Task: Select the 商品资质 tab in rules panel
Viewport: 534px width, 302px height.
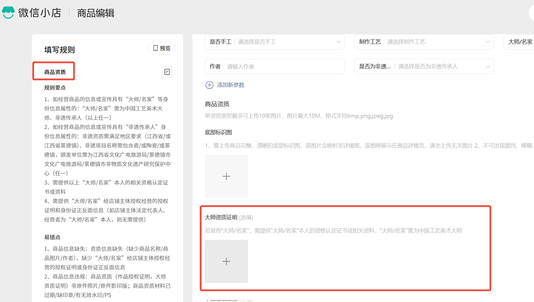Action: [55, 72]
